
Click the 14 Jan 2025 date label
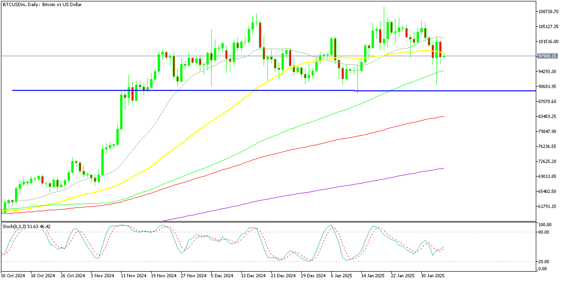pos(373,276)
